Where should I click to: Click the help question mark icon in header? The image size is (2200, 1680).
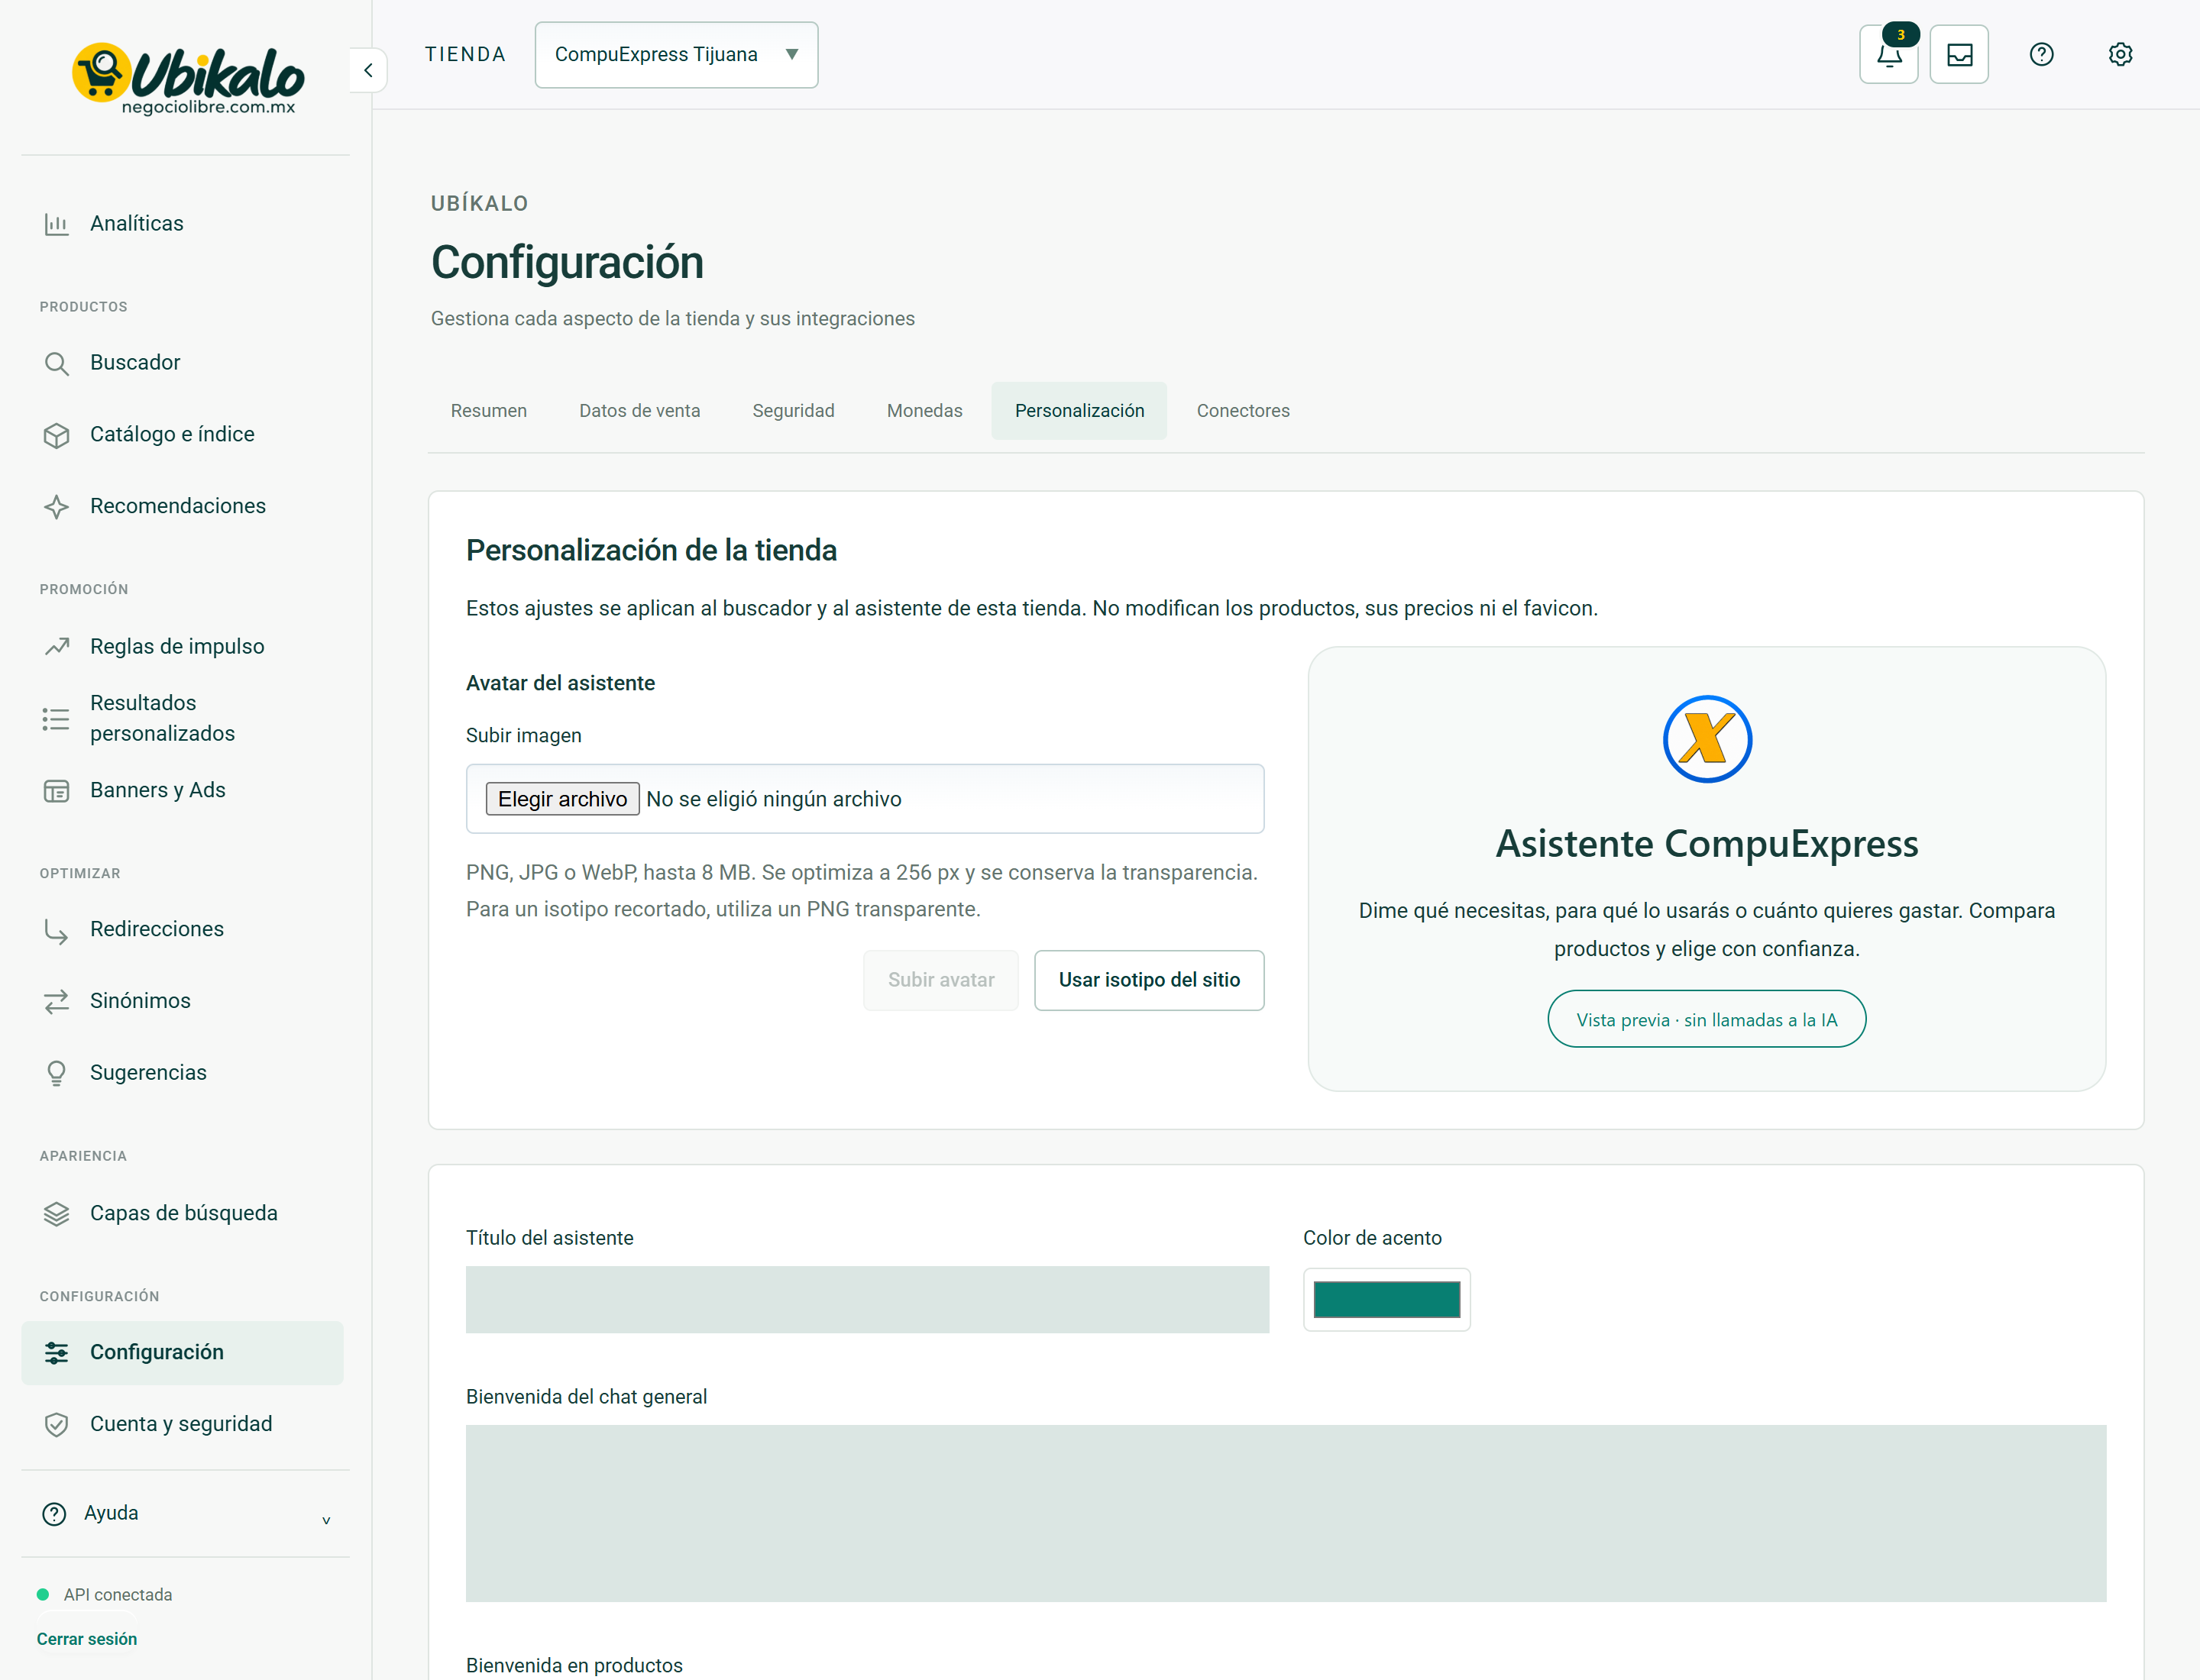coord(2041,54)
